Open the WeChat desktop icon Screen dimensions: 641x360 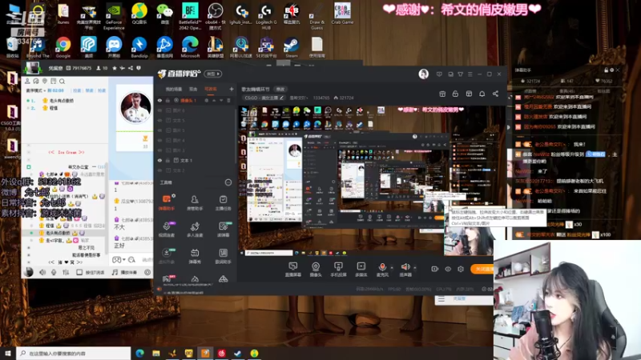pos(164,14)
